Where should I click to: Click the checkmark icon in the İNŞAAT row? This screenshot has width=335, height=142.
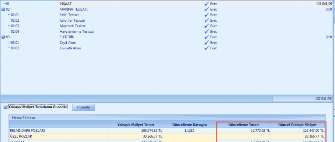pyautogui.click(x=206, y=4)
